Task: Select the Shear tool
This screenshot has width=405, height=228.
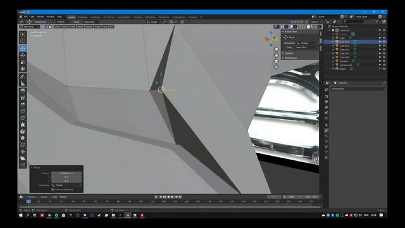Action: tap(23, 158)
